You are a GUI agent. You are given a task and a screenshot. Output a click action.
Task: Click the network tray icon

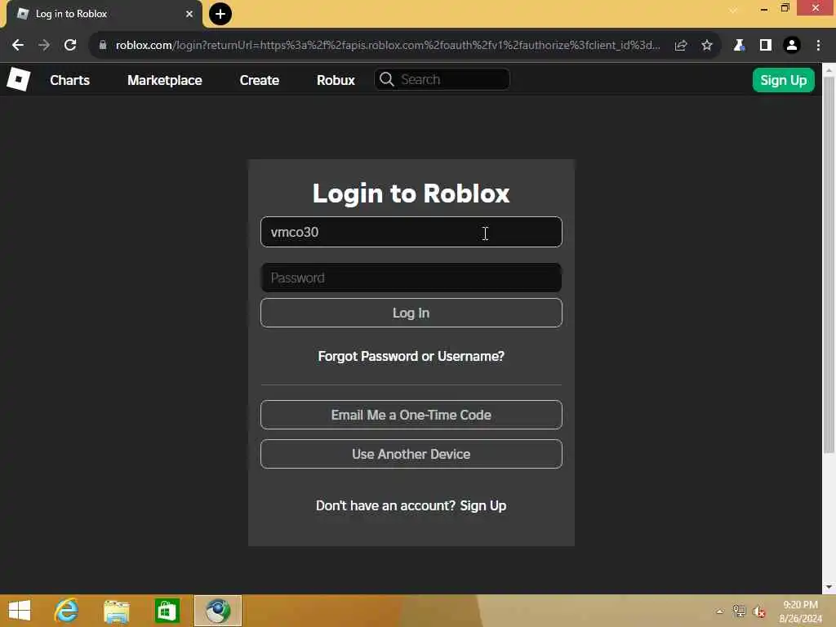pyautogui.click(x=739, y=611)
